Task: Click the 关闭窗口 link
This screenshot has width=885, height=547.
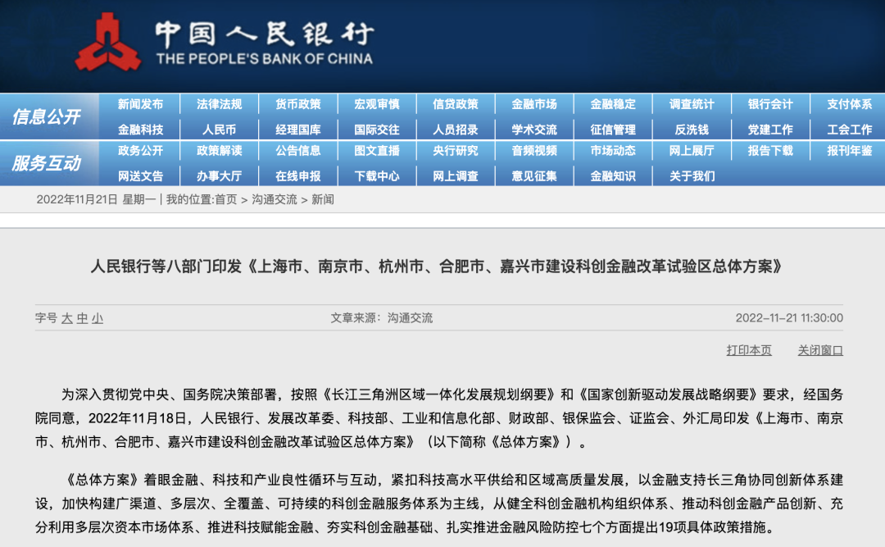Action: [x=820, y=350]
